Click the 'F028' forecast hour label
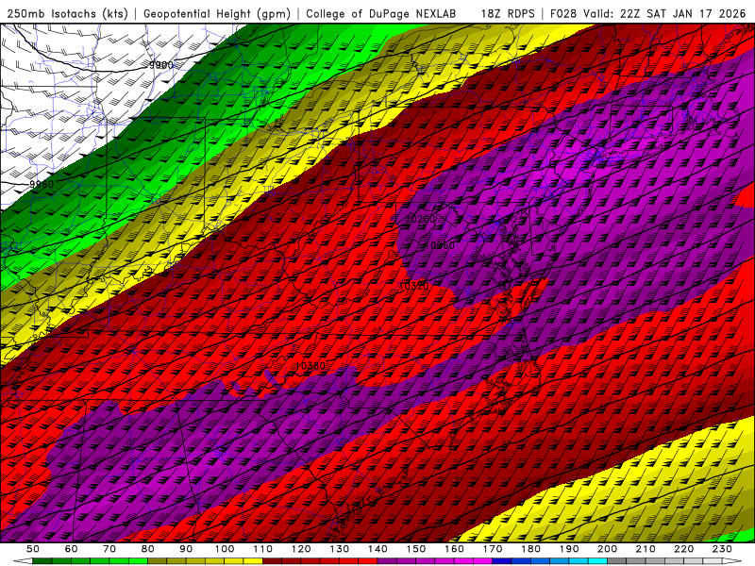This screenshot has width=755, height=566. click(x=563, y=13)
